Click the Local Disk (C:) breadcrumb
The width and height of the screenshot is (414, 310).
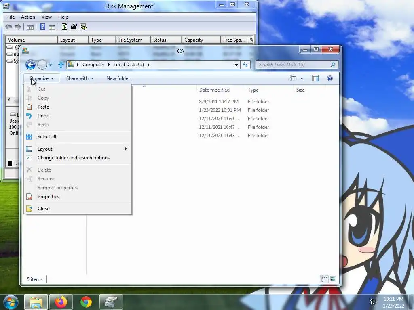[129, 65]
